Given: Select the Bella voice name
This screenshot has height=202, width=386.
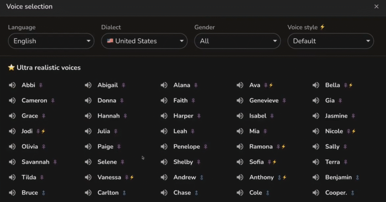Looking at the screenshot, I should (x=332, y=85).
